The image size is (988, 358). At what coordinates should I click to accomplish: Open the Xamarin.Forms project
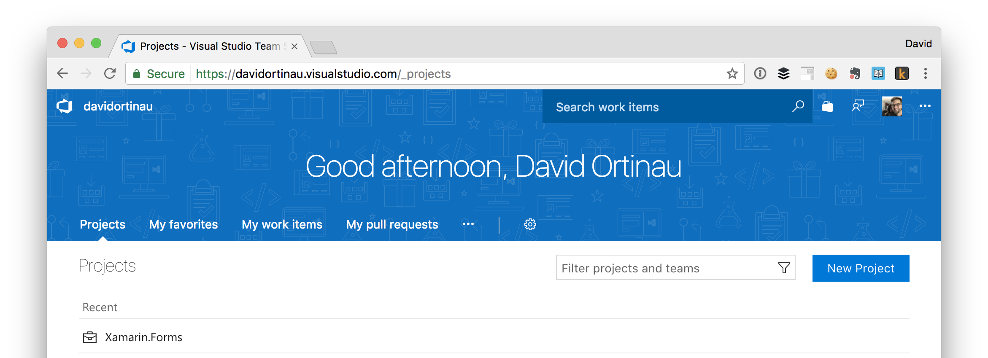[143, 337]
